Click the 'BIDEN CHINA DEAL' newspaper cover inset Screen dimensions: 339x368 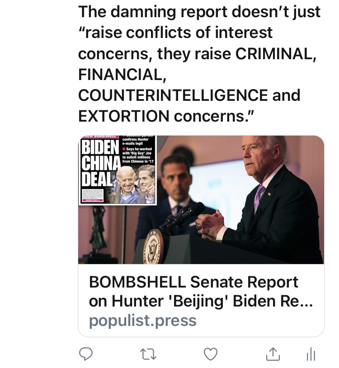(118, 170)
